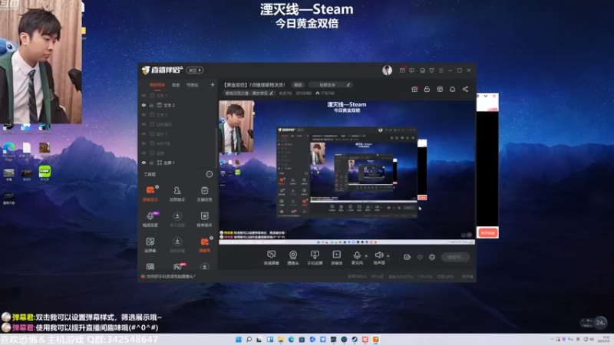The height and width of the screenshot is (345, 614).
Task: Click the webcam thumbnail in the stream preview
Action: pos(236,127)
